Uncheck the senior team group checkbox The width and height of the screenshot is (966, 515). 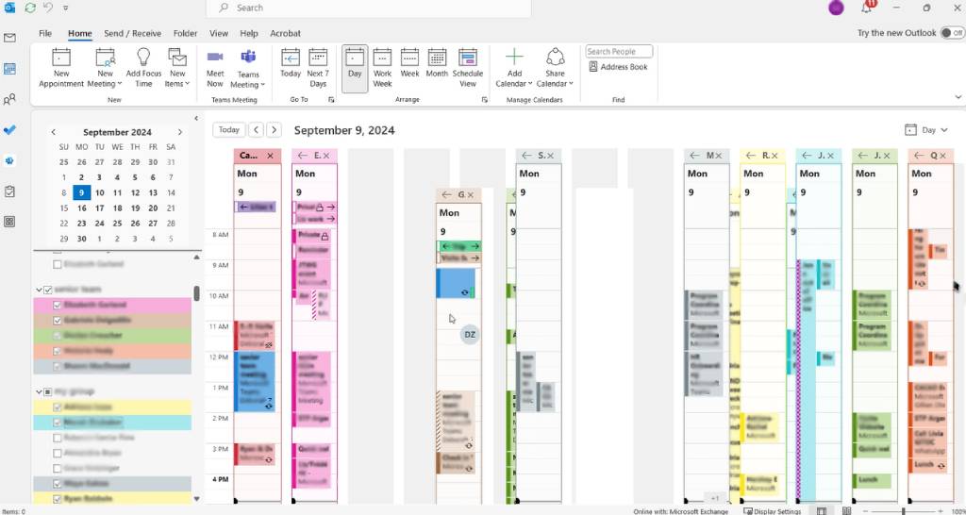(48, 290)
